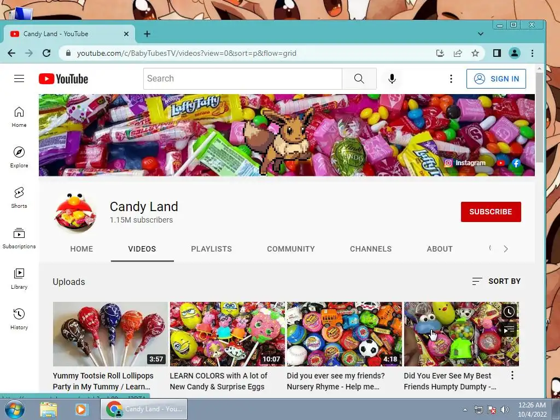Open the Tootsie lollipops video thumbnail
This screenshot has height=420, width=560.
click(110, 334)
